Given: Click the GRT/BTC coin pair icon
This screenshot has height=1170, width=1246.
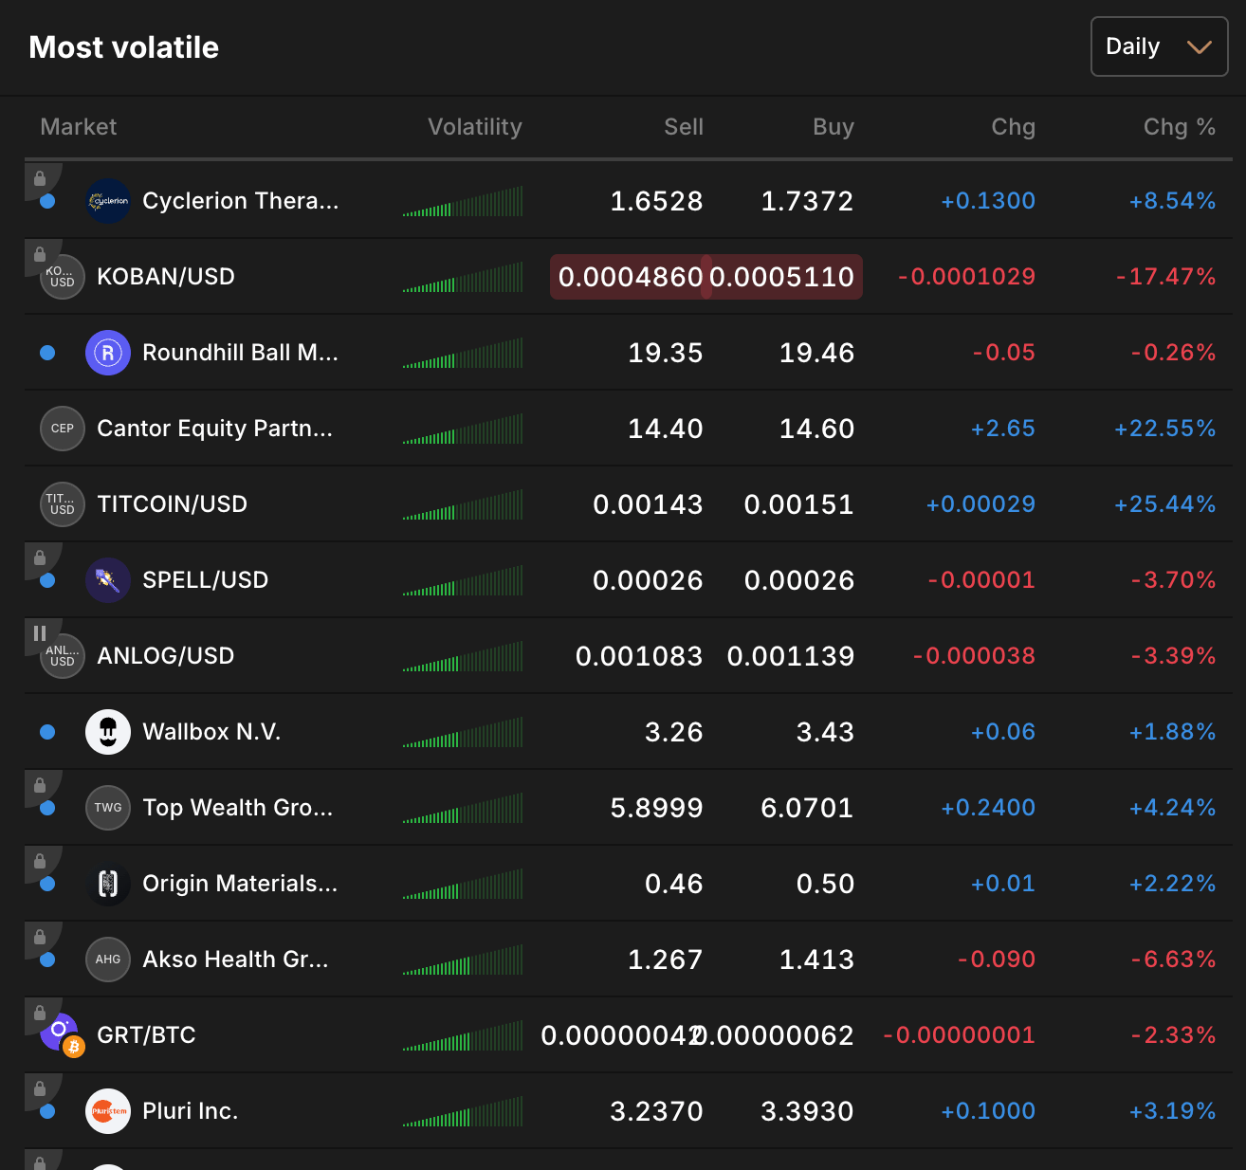Looking at the screenshot, I should pyautogui.click(x=63, y=1034).
